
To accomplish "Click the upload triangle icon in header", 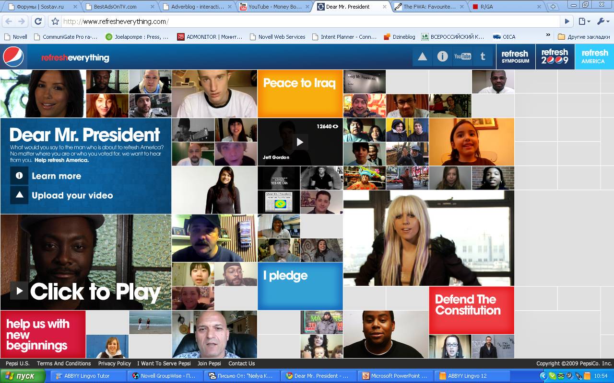I will point(422,56).
